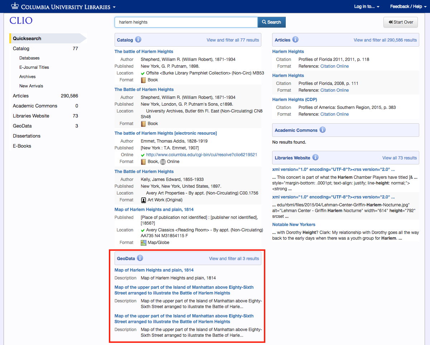
Task: Click the Start Over button
Action: click(x=400, y=22)
